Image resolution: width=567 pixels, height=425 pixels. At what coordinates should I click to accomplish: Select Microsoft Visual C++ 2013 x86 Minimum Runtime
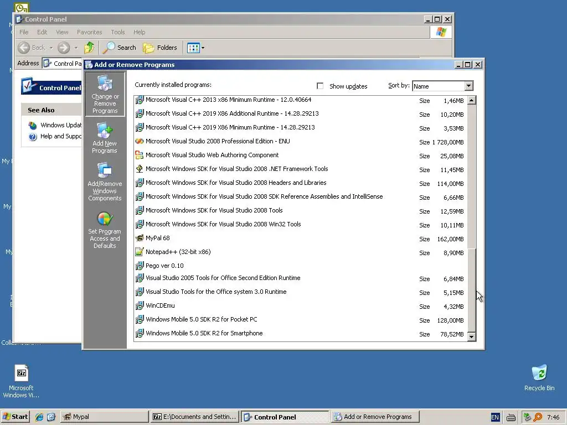(x=300, y=100)
